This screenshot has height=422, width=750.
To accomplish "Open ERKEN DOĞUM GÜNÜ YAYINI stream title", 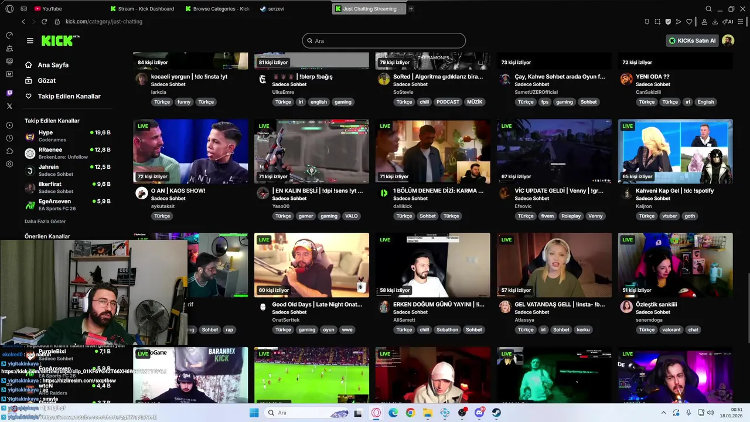I will tap(439, 305).
